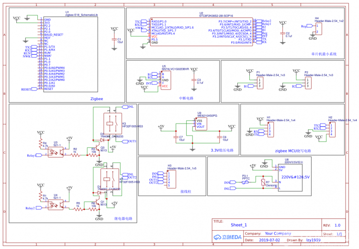Screen dimensions: 359x249
Task: Select capacitor C3 0.1uf
Action: [x=194, y=80]
